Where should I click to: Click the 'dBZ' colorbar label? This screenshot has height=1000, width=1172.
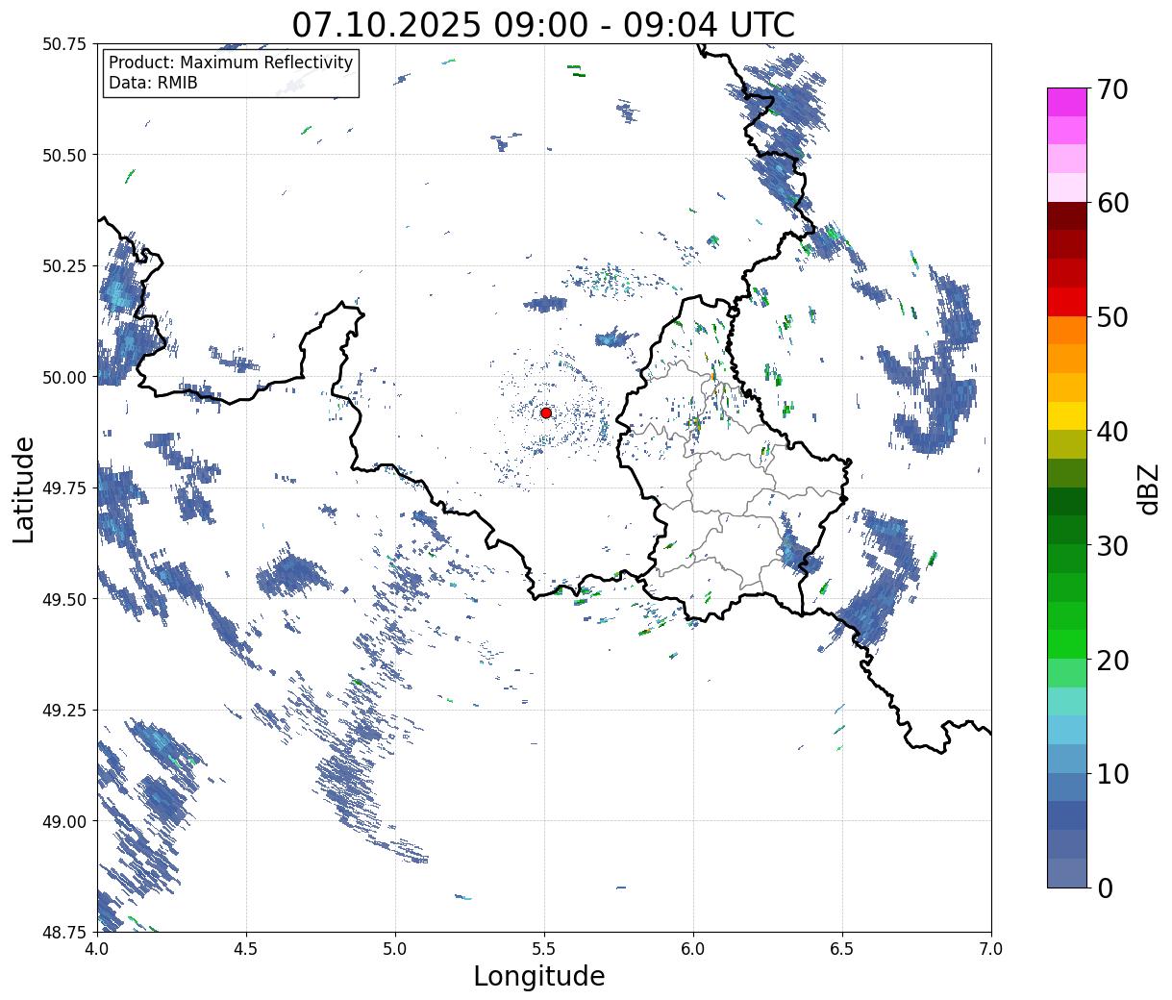coord(1149,487)
